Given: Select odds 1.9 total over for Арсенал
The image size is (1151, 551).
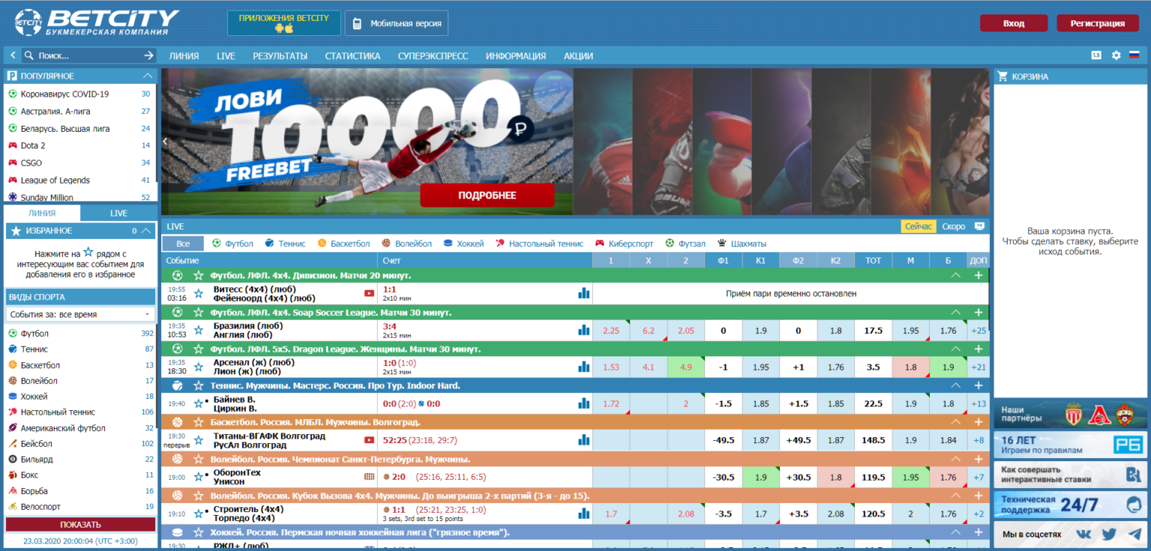Looking at the screenshot, I should click(948, 367).
